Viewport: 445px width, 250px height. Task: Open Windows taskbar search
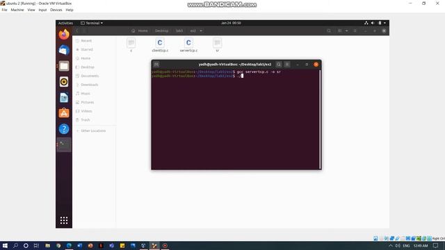(x=15, y=245)
